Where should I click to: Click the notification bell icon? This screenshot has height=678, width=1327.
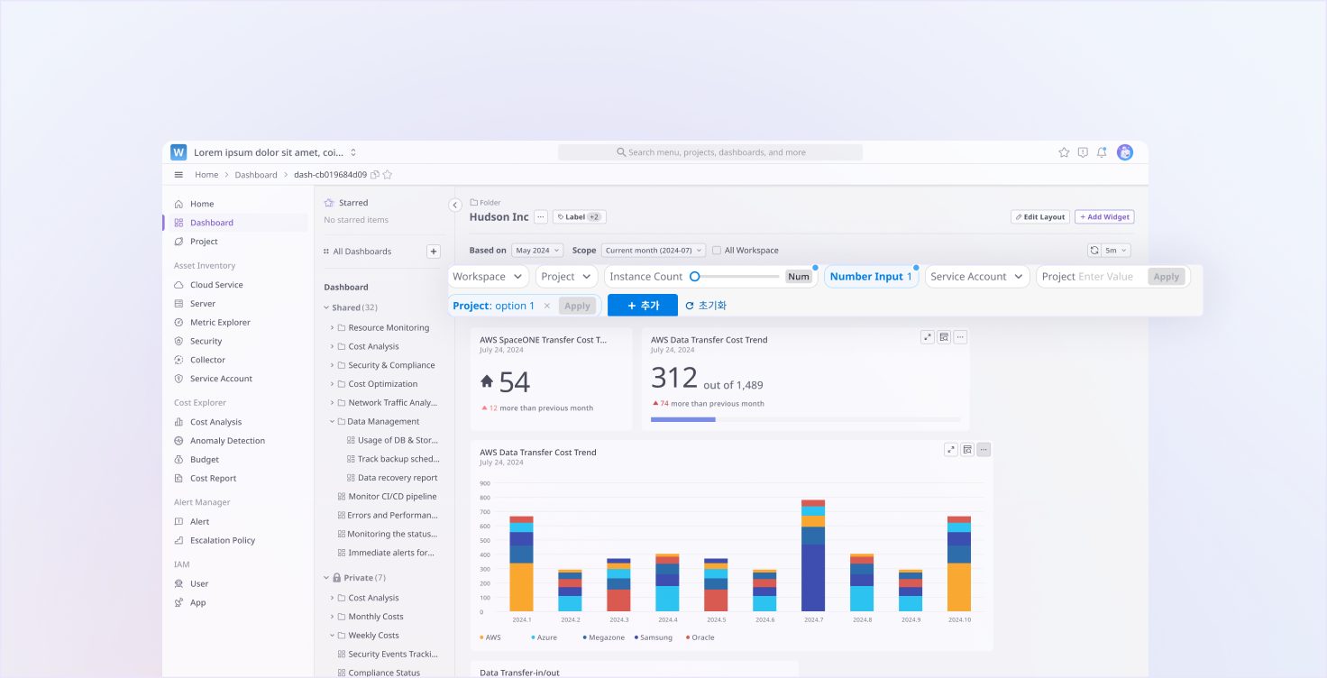(1102, 152)
